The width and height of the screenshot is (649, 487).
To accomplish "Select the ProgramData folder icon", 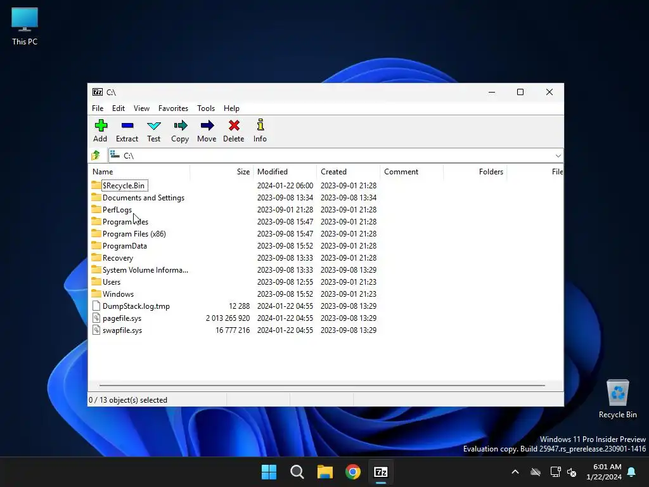I will (96, 245).
